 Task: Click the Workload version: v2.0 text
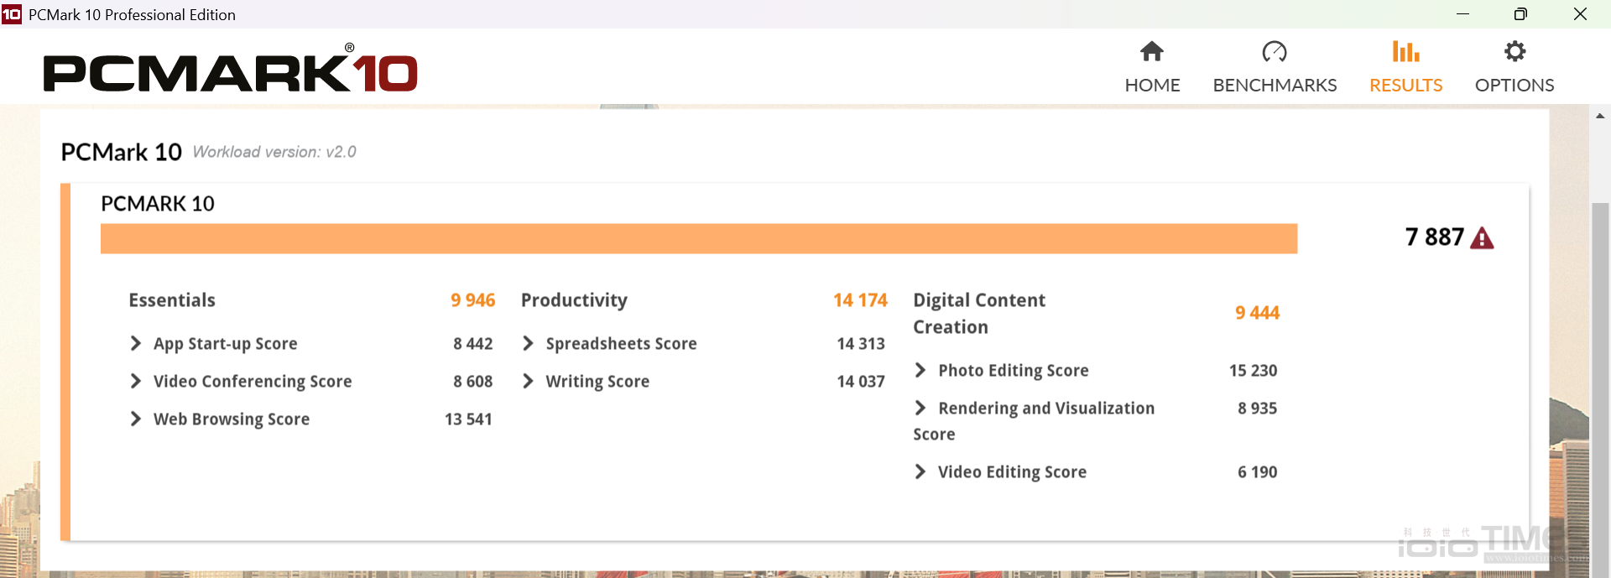click(x=274, y=152)
